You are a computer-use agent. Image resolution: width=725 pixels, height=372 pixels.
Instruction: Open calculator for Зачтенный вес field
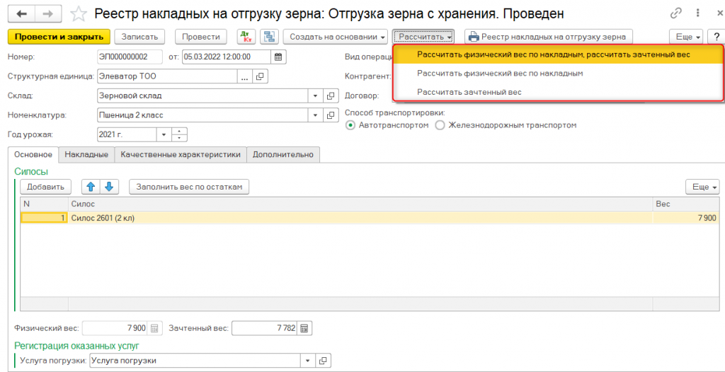click(x=304, y=328)
